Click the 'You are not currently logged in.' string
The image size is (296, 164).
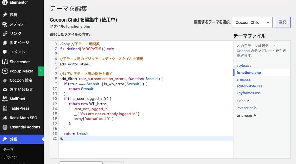[109, 114]
